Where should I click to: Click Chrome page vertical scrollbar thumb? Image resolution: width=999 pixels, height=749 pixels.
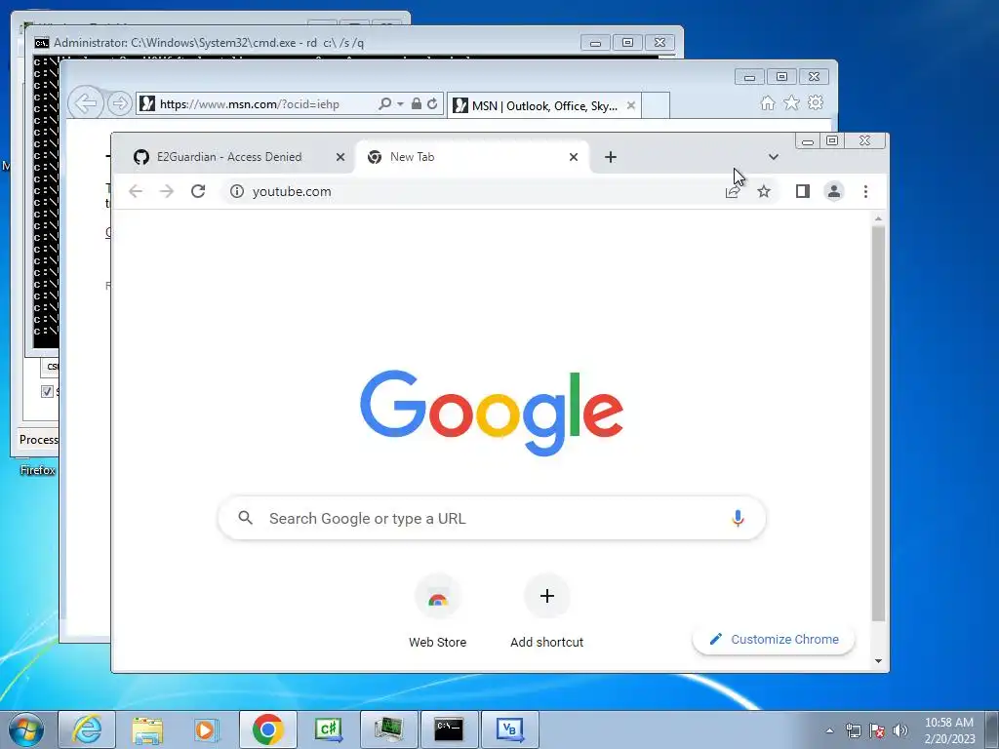coord(879,423)
